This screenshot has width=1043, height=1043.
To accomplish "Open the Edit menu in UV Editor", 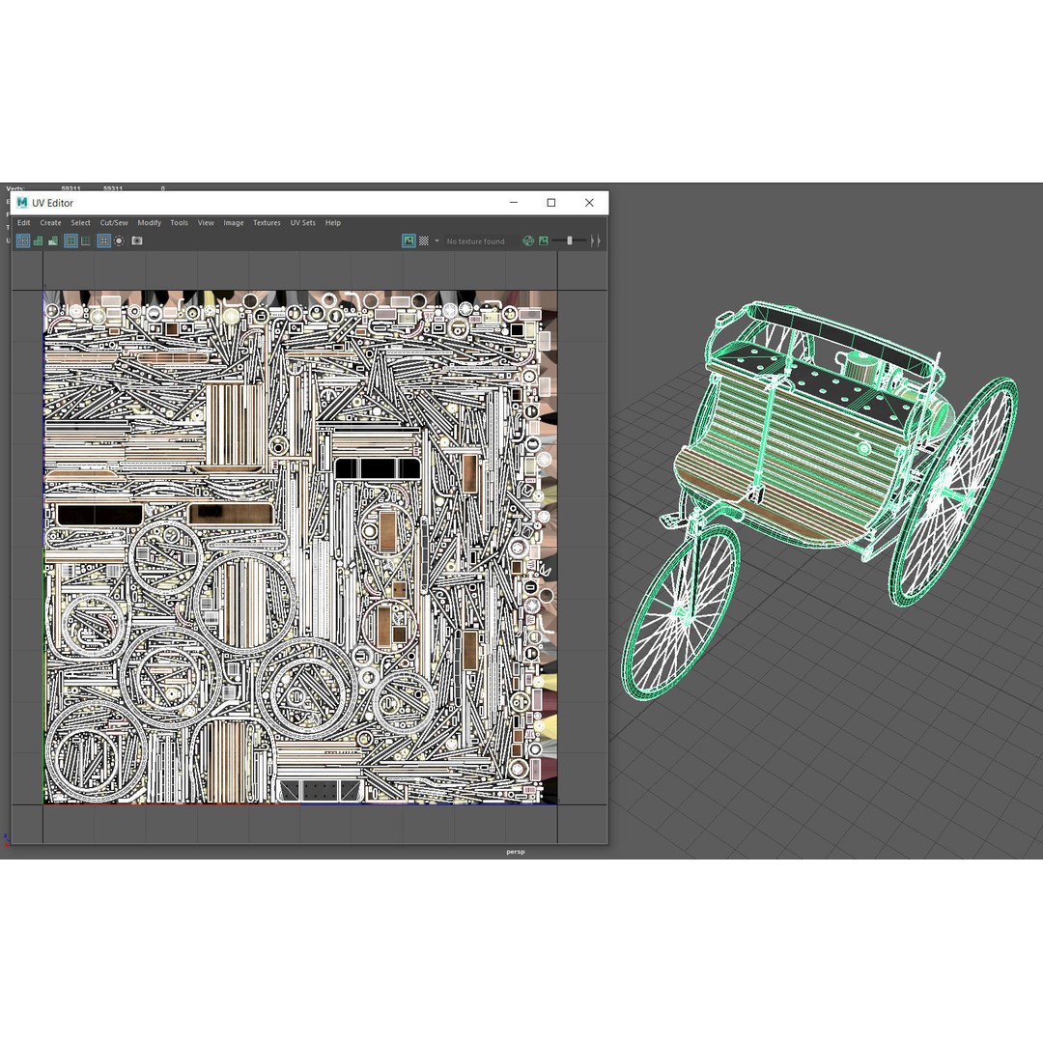I will (24, 223).
